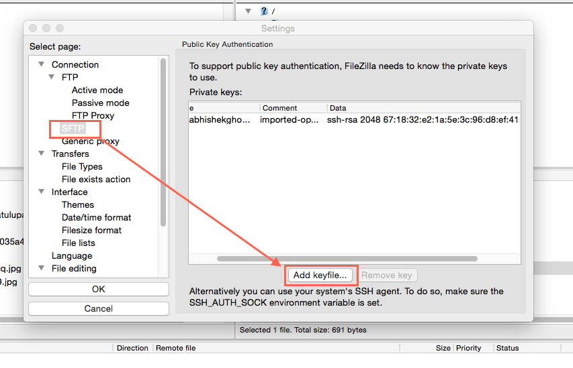Screen dimensions: 573x368
Task: Close the Settings dialog window
Action: coord(33,28)
